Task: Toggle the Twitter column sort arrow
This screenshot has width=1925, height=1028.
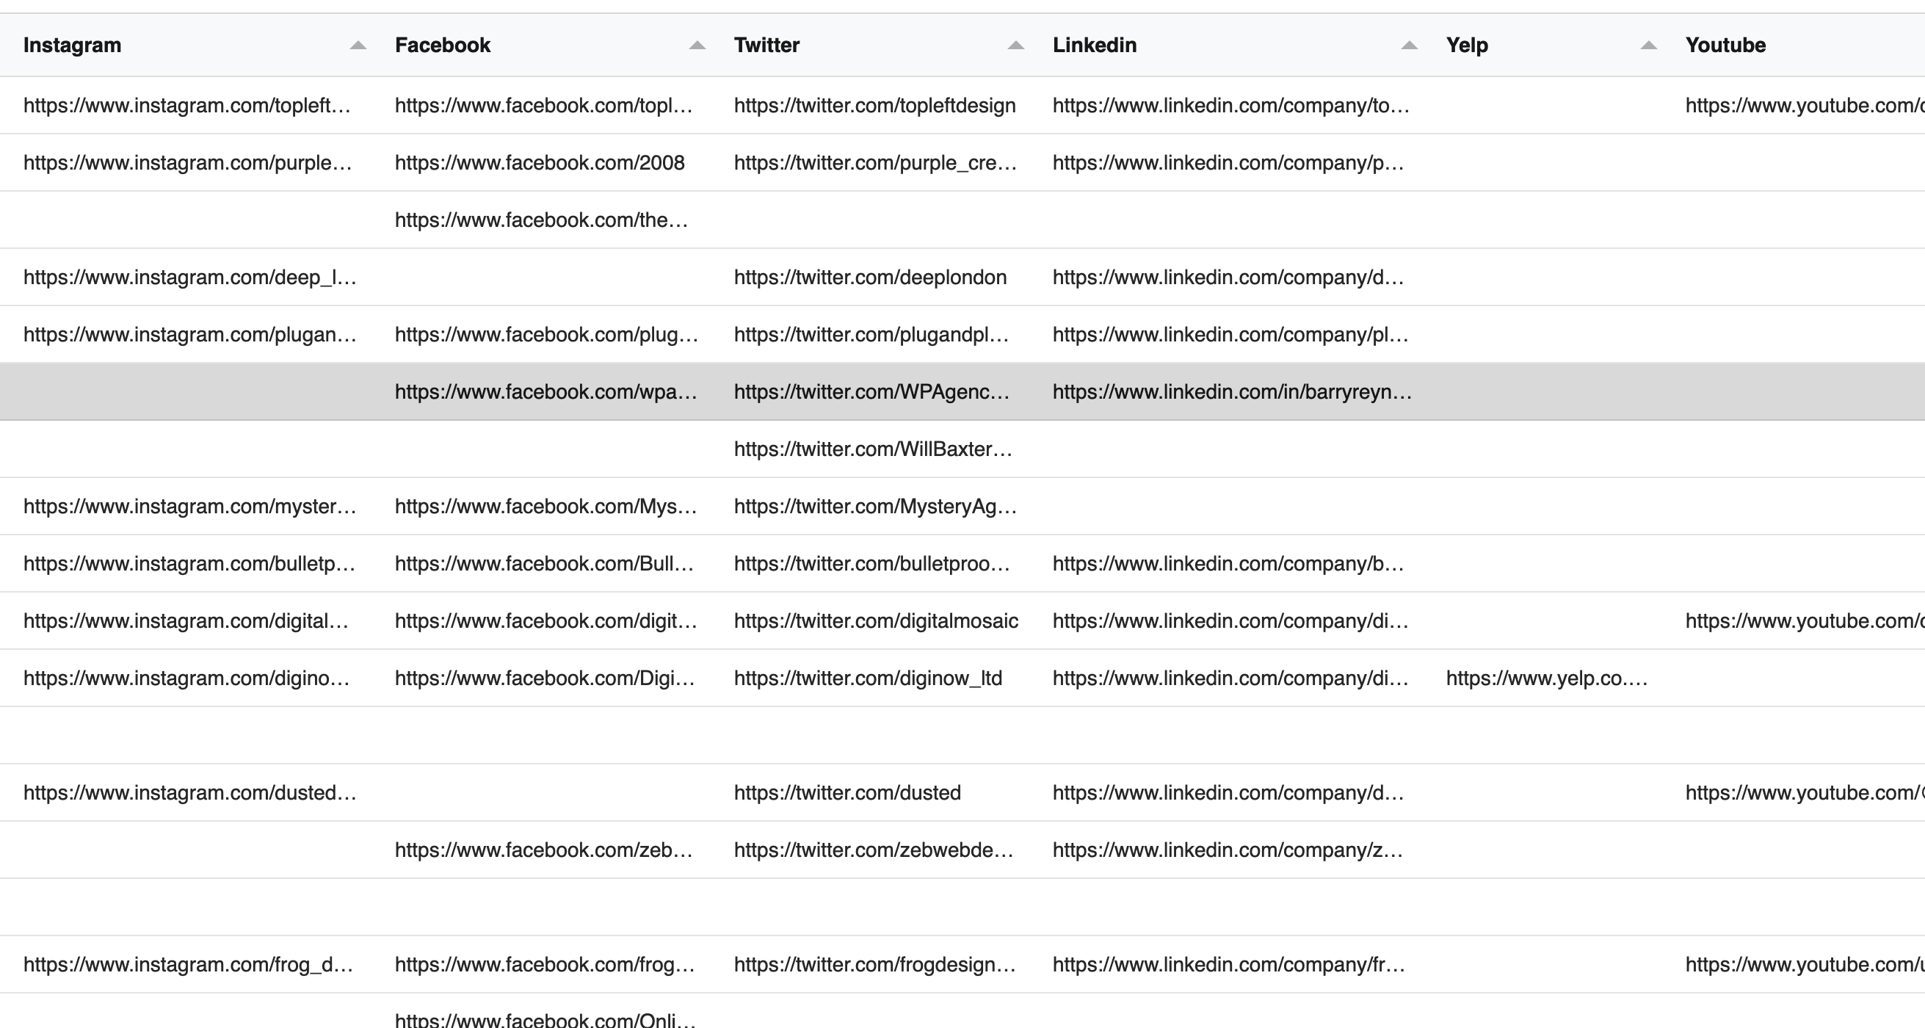Action: point(1015,46)
